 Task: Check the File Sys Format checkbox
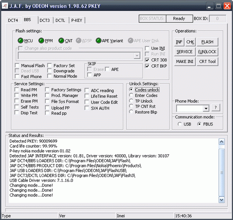point(47,101)
